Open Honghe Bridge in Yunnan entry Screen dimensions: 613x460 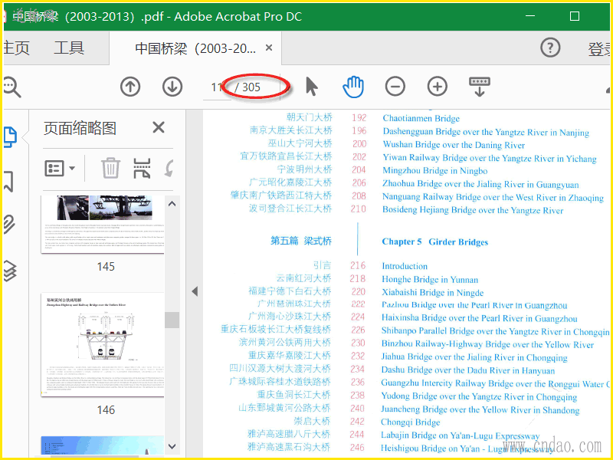(430, 279)
